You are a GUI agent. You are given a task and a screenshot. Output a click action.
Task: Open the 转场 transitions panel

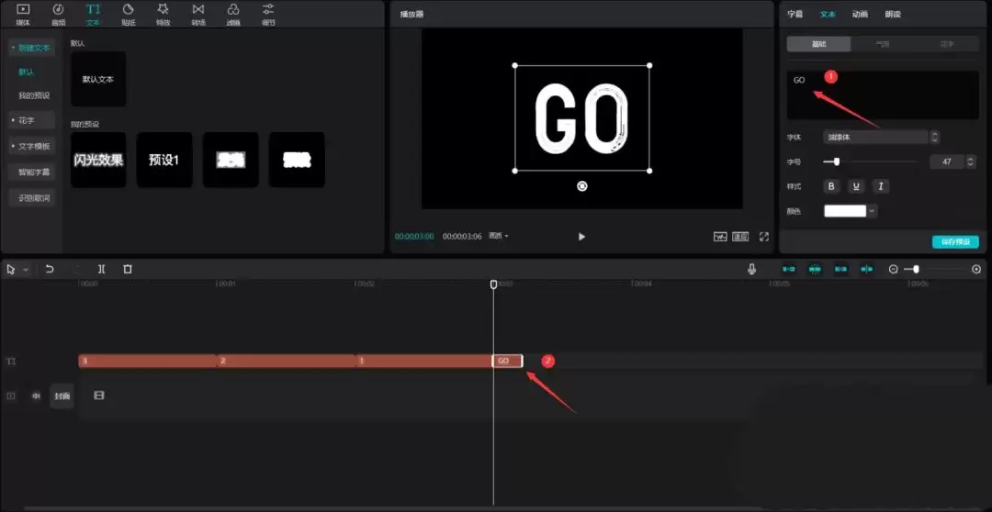[x=197, y=13]
